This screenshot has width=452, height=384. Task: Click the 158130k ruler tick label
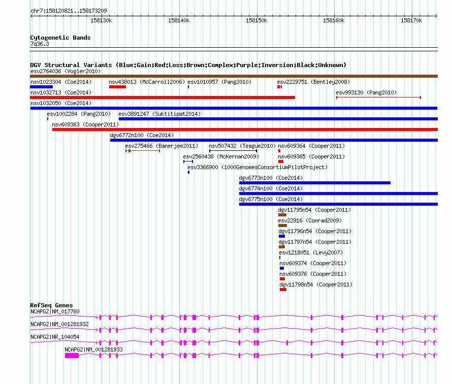101,20
